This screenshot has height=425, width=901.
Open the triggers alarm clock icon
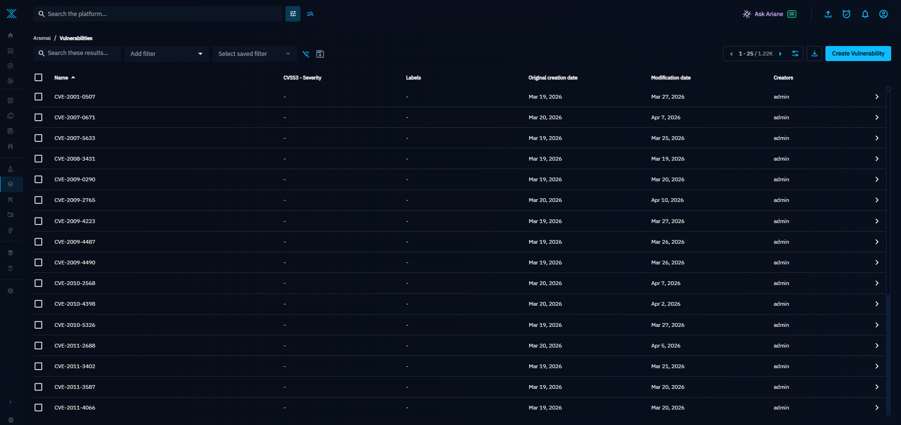pyautogui.click(x=847, y=14)
